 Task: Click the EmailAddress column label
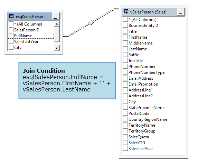tap(141, 78)
